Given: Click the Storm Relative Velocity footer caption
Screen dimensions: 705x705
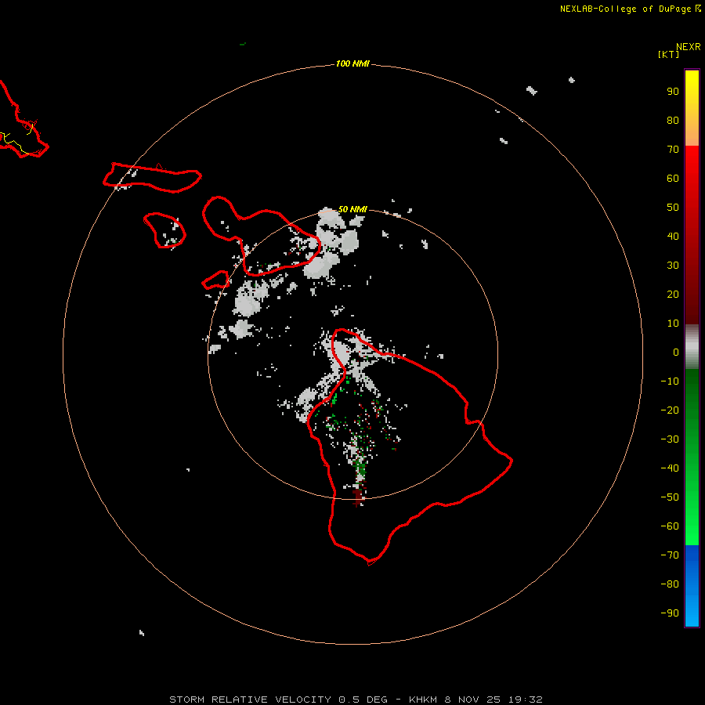Looking at the screenshot, I should point(356,700).
